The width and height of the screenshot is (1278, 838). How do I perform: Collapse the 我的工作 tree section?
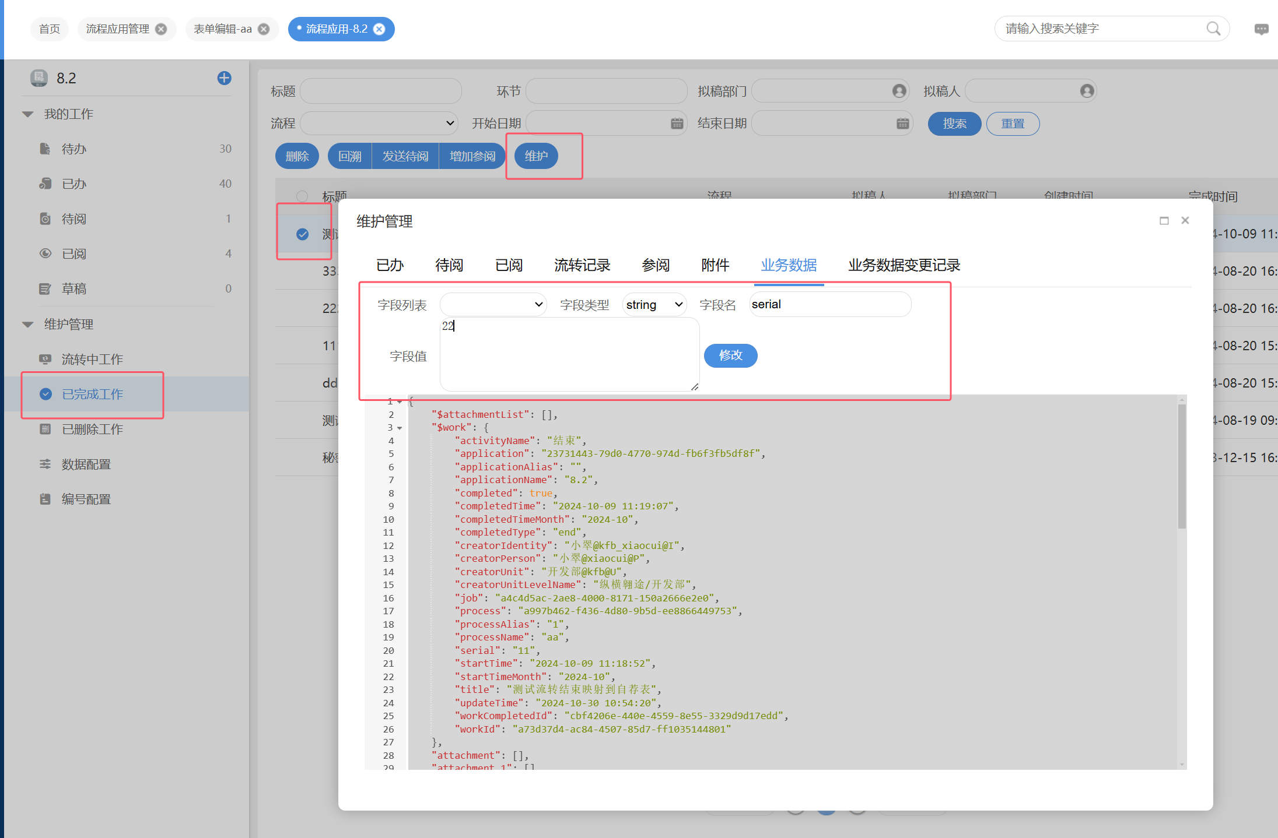pos(27,114)
